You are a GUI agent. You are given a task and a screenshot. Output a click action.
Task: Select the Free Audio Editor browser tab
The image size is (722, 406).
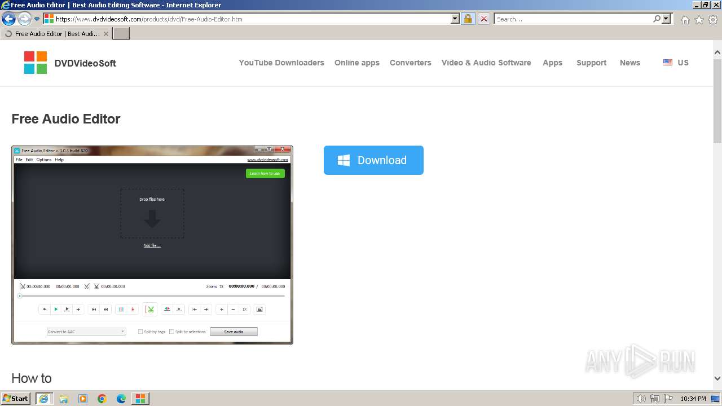[56, 33]
